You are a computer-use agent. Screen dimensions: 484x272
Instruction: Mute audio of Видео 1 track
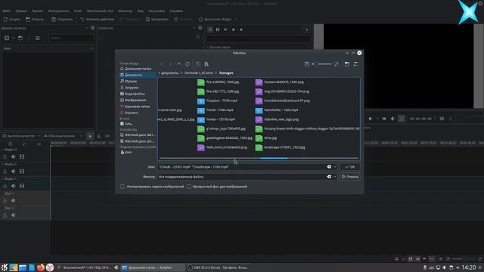point(14,186)
